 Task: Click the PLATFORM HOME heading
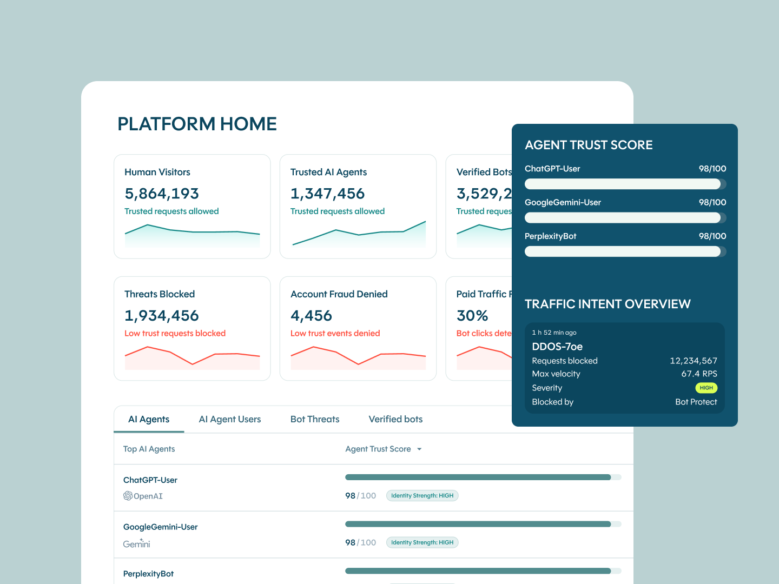tap(197, 124)
